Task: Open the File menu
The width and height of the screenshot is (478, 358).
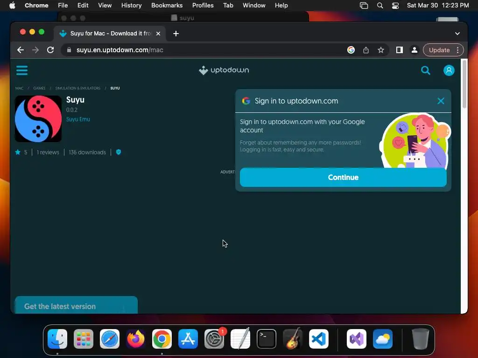Action: [x=63, y=5]
